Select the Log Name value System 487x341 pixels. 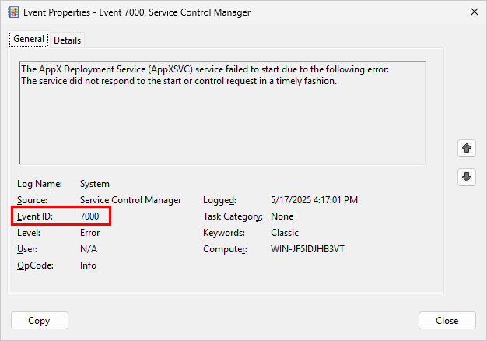[95, 184]
